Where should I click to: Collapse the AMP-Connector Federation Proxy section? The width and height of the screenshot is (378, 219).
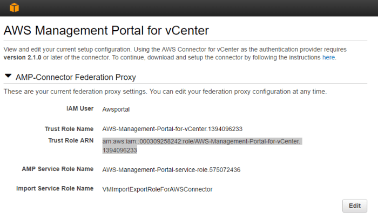coord(8,76)
